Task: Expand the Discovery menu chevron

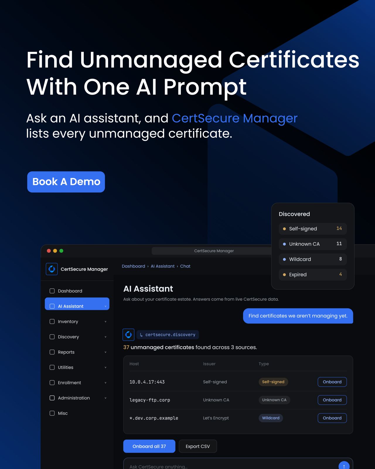Action: pos(105,337)
